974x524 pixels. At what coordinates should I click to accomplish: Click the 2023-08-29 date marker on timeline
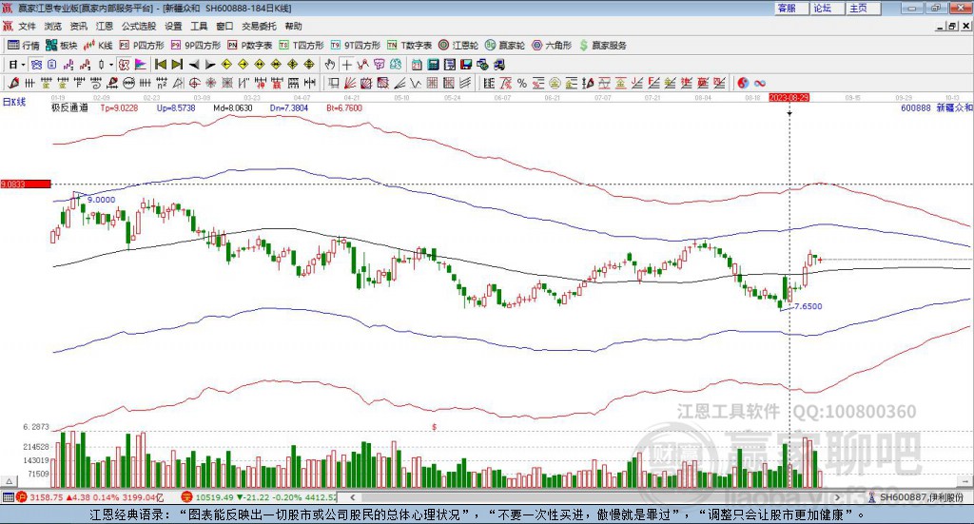[x=789, y=97]
